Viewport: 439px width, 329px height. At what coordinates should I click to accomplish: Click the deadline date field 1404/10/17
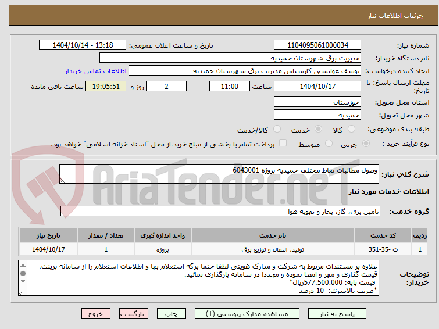317,86
